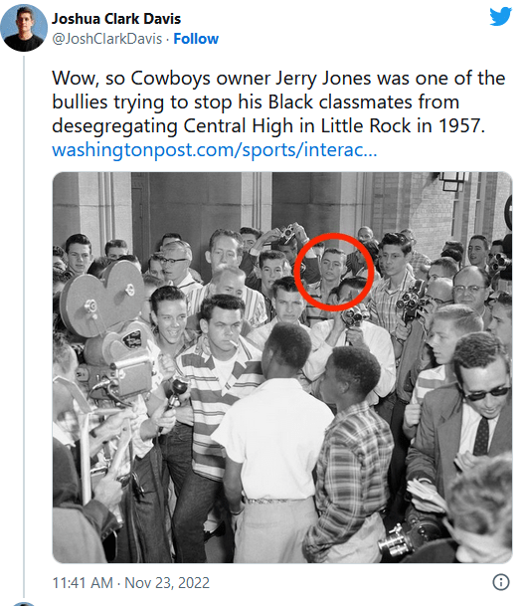Open the embedded black-and-white photo
Image resolution: width=525 pixels, height=606 pixels.
coord(282,367)
